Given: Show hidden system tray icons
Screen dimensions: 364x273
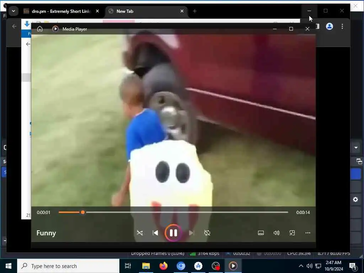Looking at the screenshot, I should tap(301, 266).
